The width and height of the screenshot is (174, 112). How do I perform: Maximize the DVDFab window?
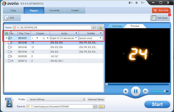point(161,3)
